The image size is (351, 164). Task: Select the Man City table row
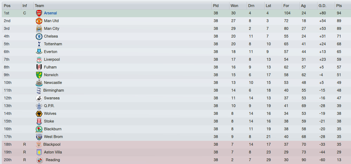[x=176, y=28]
